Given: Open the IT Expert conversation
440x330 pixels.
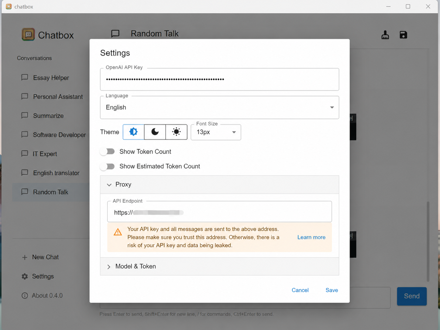Looking at the screenshot, I should (x=51, y=154).
